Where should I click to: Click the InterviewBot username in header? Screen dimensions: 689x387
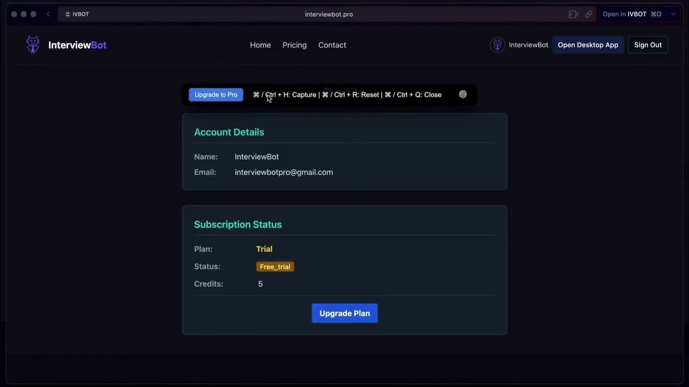click(x=529, y=45)
